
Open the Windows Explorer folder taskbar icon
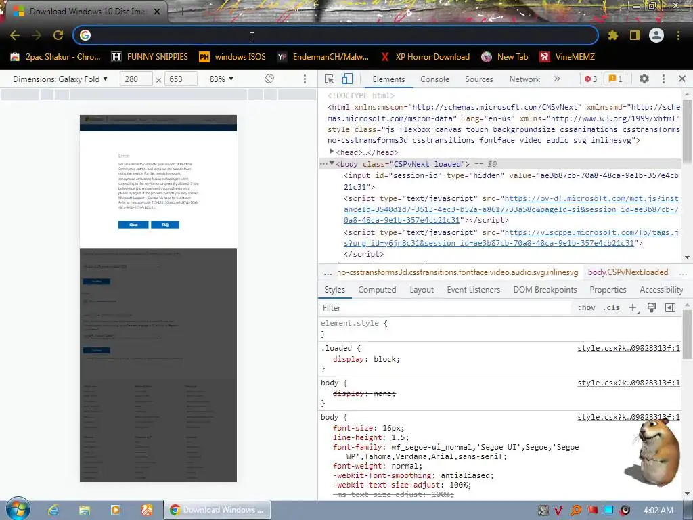pos(85,510)
